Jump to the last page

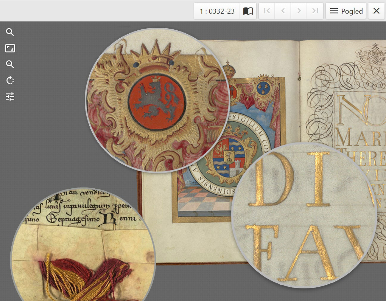(x=315, y=11)
